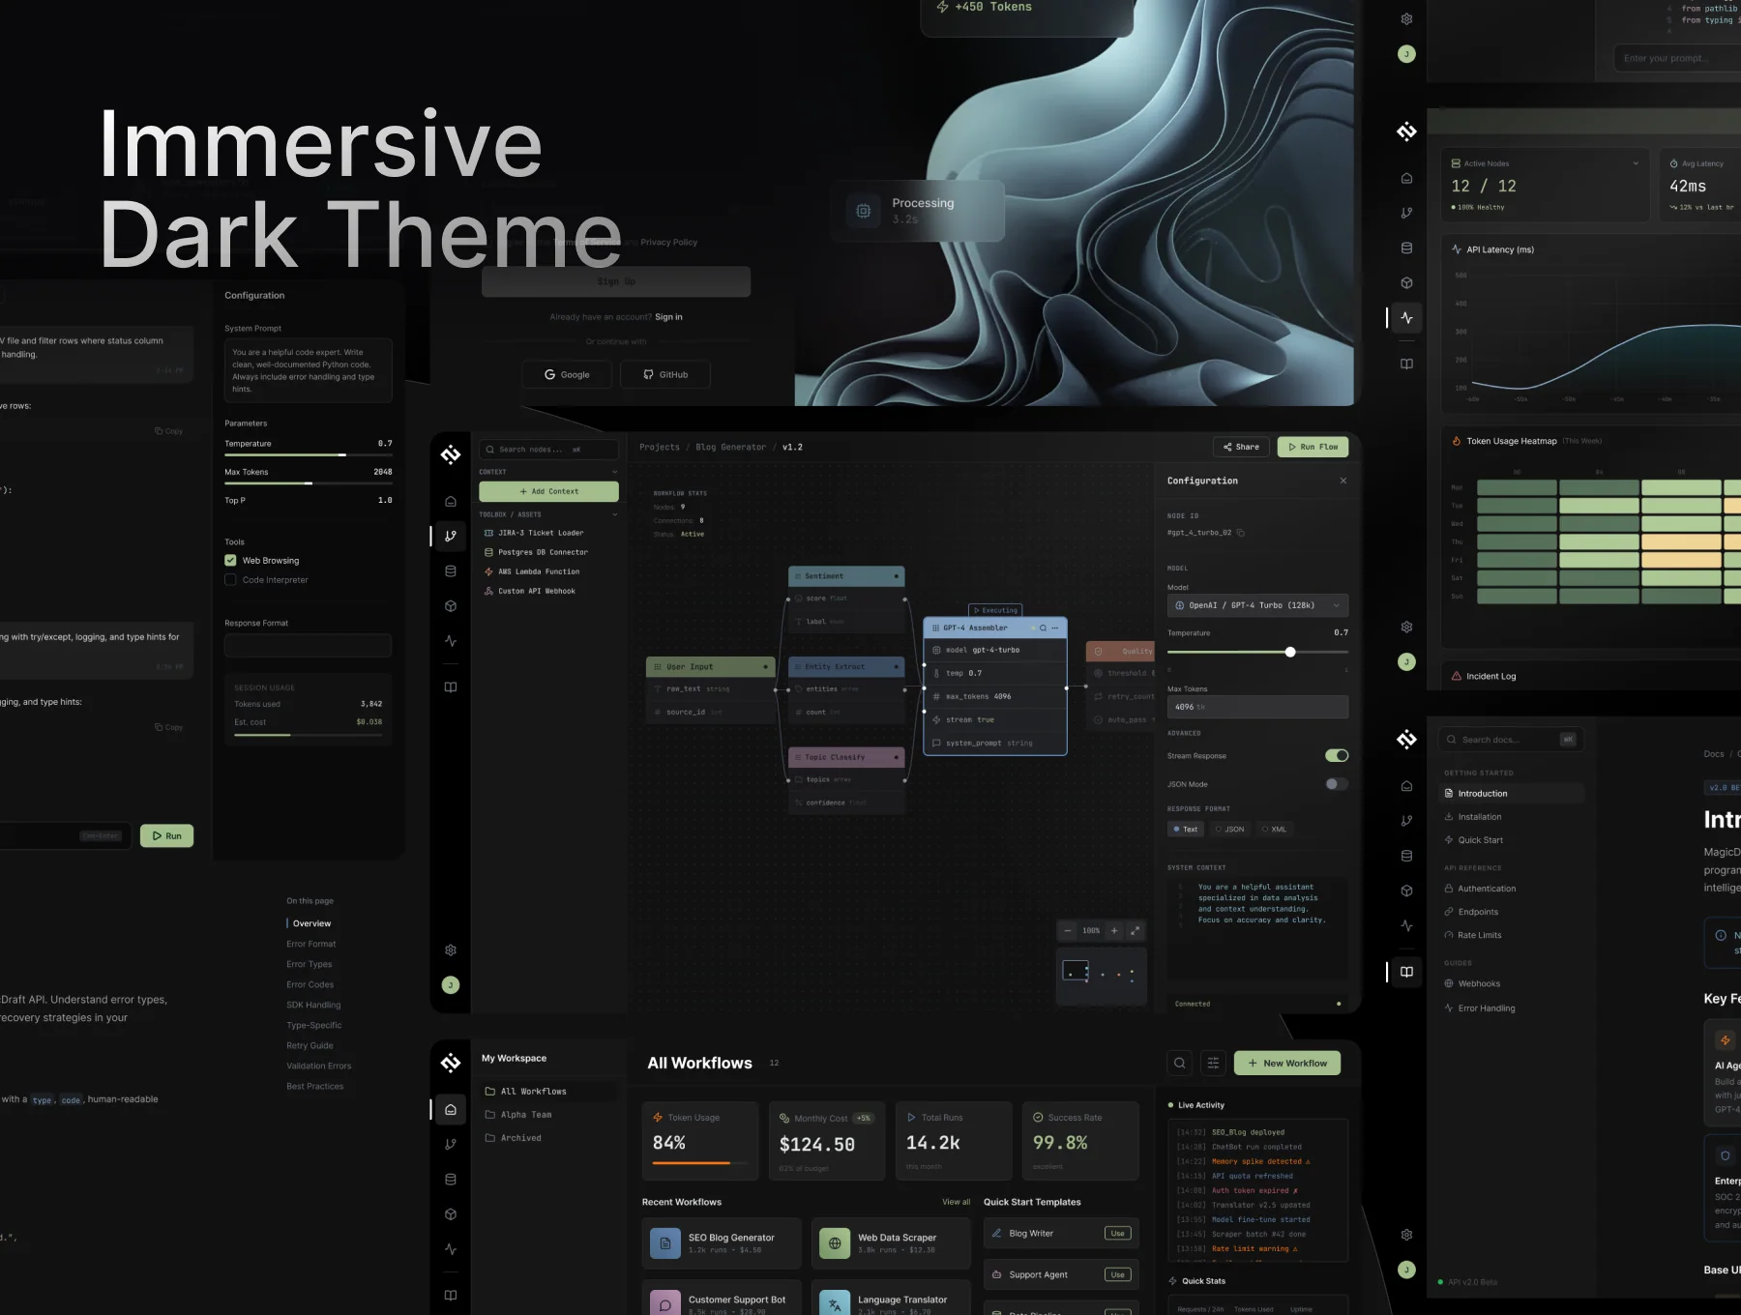Open more options on GPT-4 Assembler node
The height and width of the screenshot is (1315, 1741).
1055,628
